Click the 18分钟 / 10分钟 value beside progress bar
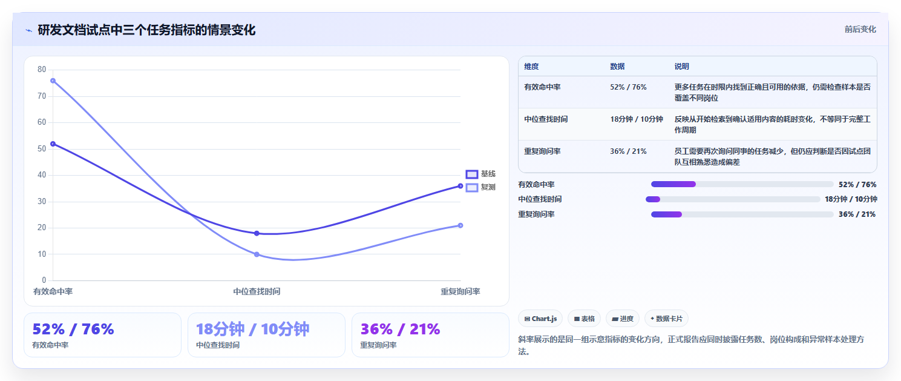Screen dimensions: 901x381 (851, 199)
